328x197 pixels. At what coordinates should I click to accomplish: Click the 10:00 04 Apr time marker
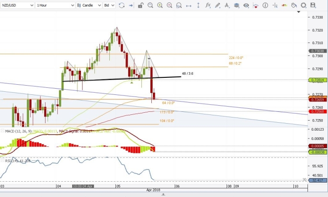[83, 186]
